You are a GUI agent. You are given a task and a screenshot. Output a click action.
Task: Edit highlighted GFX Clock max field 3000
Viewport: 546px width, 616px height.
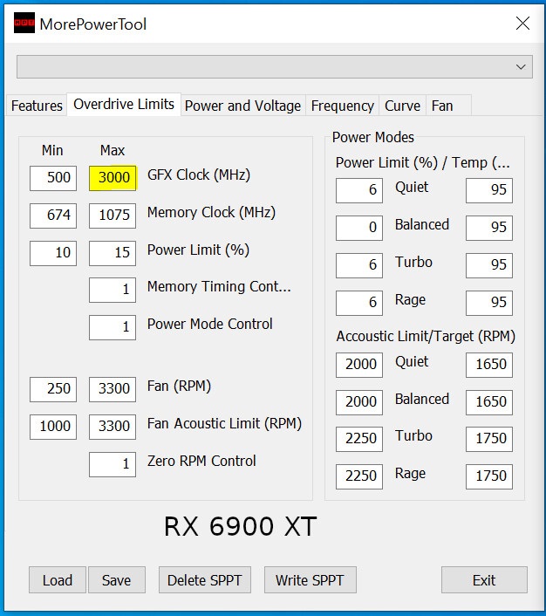pyautogui.click(x=113, y=178)
